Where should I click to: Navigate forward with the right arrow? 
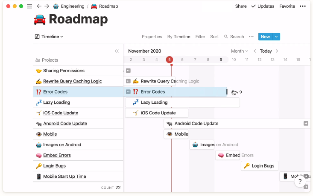click(x=47, y=6)
